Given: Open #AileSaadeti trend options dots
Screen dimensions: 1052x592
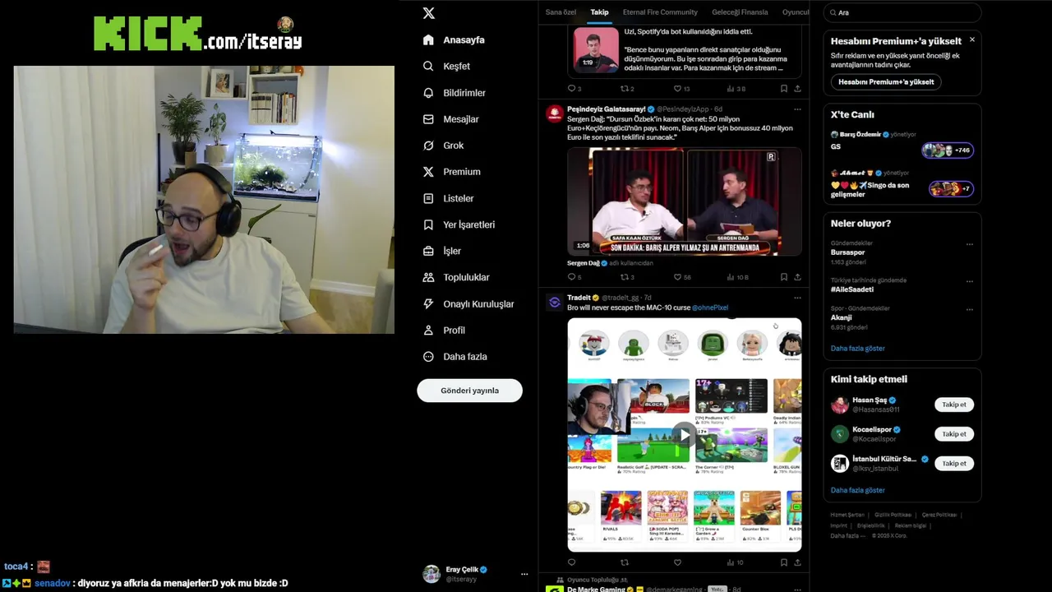Looking at the screenshot, I should [969, 281].
